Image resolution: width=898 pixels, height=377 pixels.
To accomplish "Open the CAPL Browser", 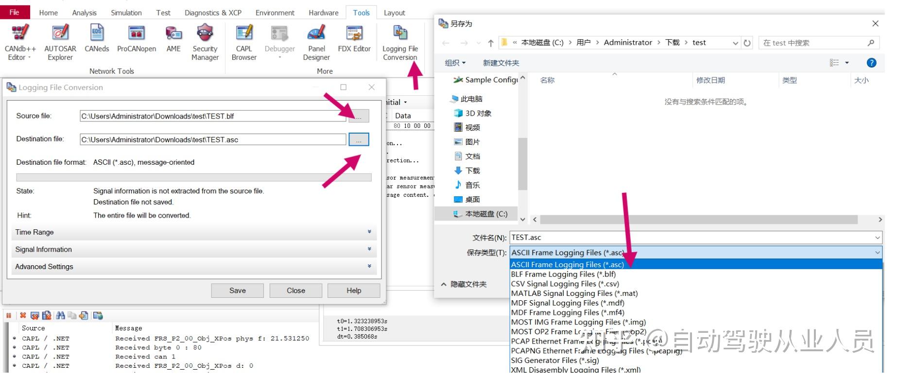I will coord(244,42).
